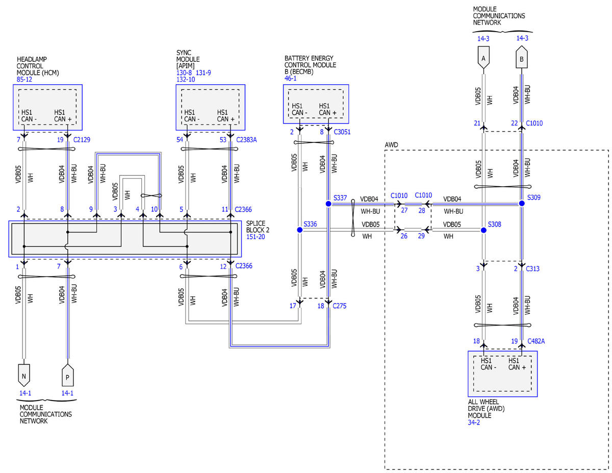Select the N connector symbol
Screen dimensions: 612x473
23,375
